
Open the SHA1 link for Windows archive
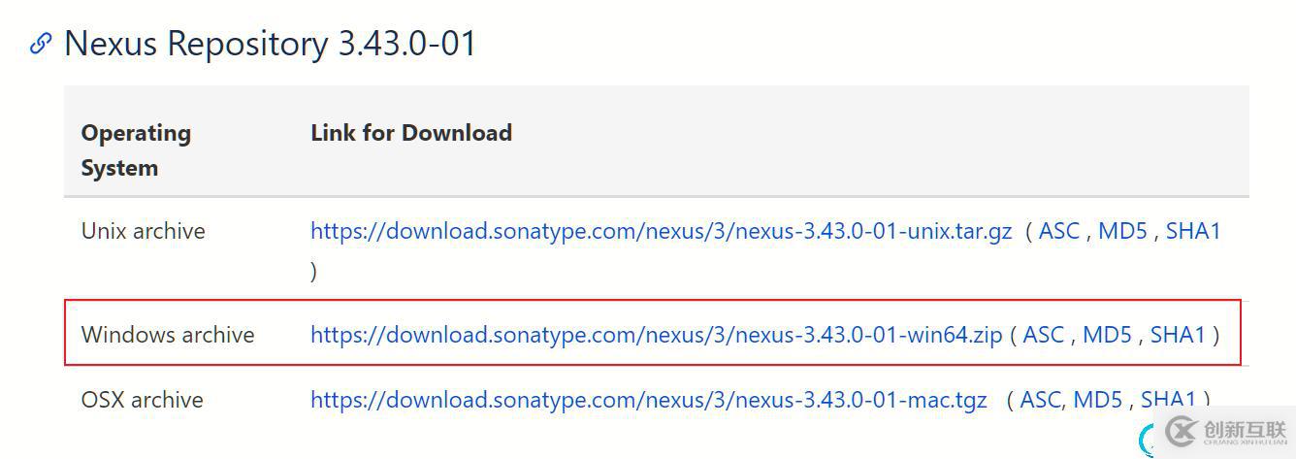point(1177,335)
